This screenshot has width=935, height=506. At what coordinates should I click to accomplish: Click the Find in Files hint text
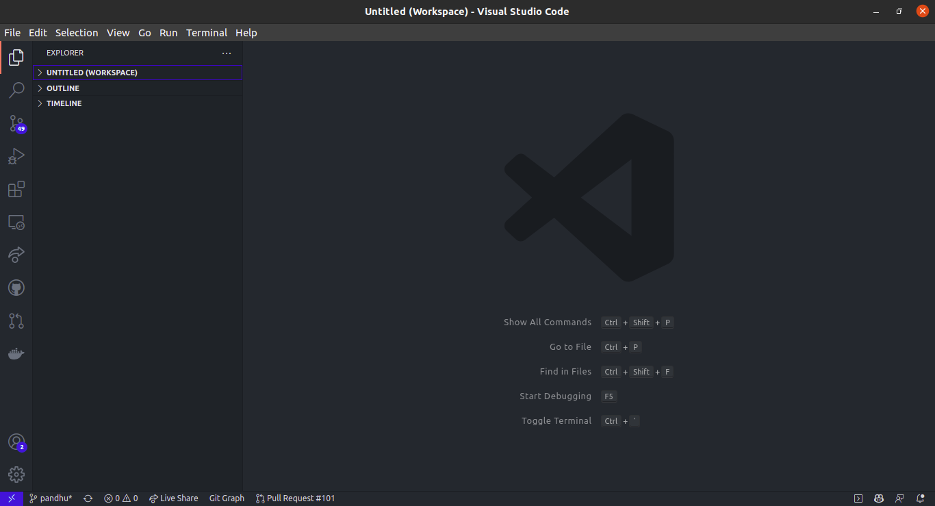[565, 372]
